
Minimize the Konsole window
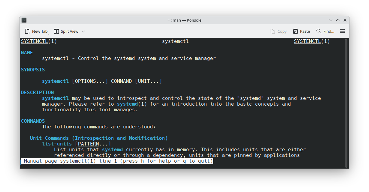point(331,20)
